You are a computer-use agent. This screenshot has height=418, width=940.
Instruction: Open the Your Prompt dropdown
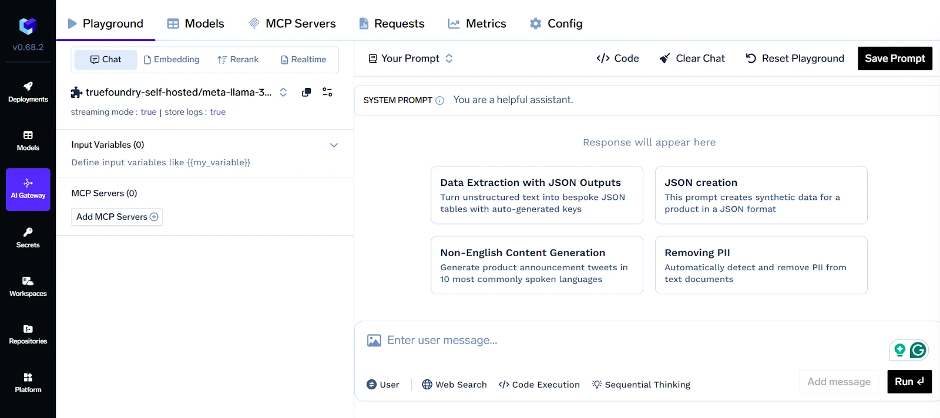(x=411, y=59)
